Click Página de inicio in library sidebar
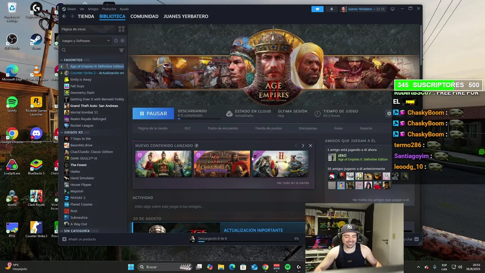 point(88,29)
